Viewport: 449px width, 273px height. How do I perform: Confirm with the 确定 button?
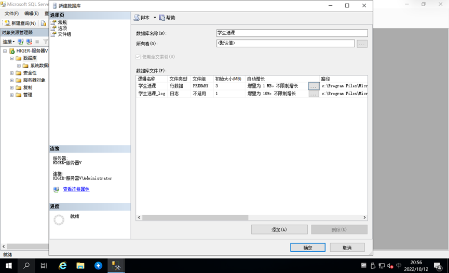coord(308,248)
